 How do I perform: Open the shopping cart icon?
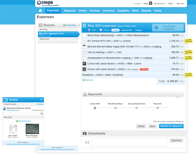151,3
